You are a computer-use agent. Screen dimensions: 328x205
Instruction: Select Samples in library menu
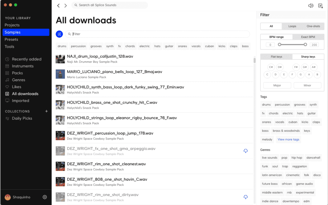click(26, 32)
